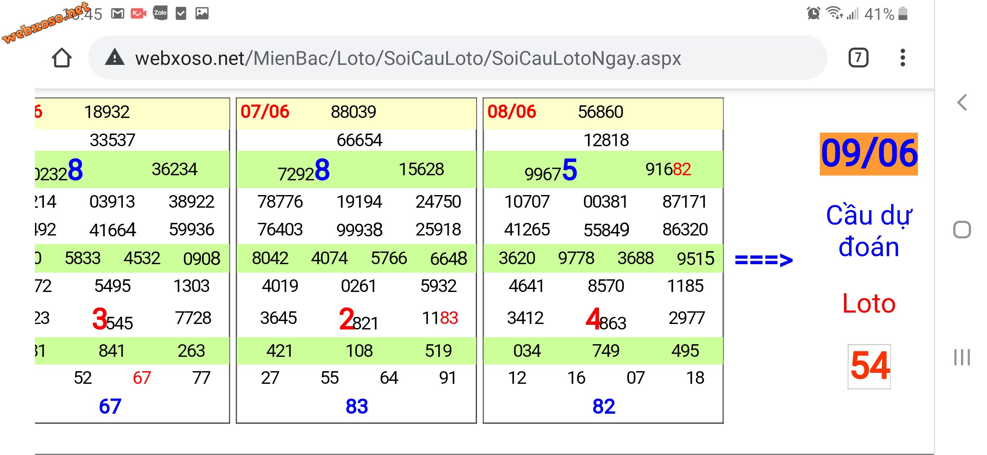Click the special prize 88039

353,112
